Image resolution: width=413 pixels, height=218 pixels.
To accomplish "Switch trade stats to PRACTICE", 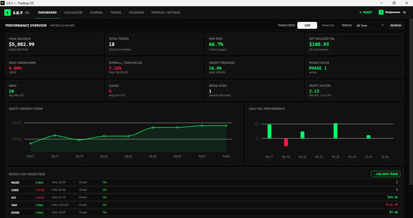I will [328, 25].
